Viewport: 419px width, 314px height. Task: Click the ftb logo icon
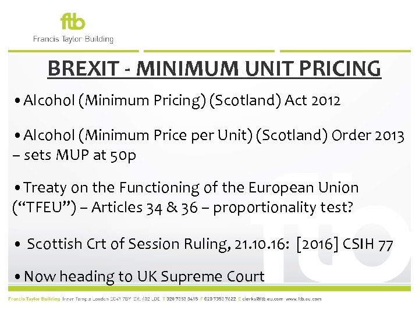pos(73,22)
